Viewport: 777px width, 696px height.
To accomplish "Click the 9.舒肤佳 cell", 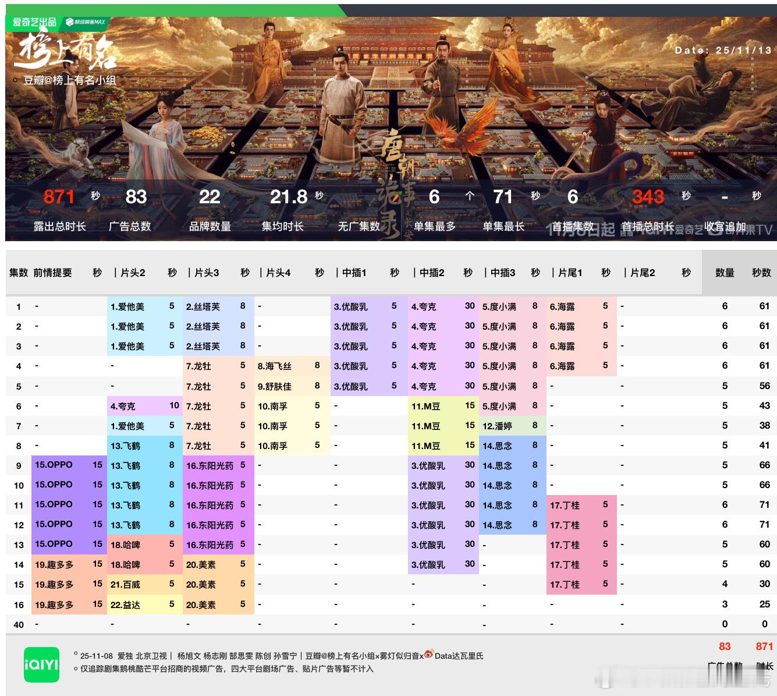I will pos(275,386).
